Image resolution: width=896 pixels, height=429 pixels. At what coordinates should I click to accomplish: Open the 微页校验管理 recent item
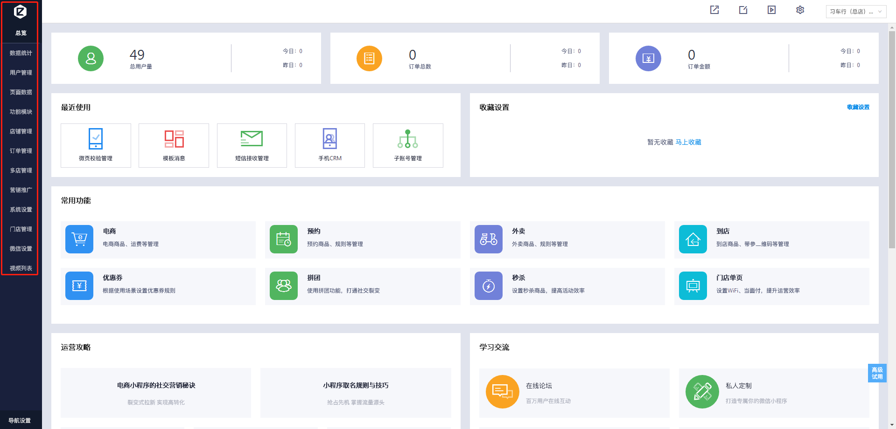[x=96, y=145]
